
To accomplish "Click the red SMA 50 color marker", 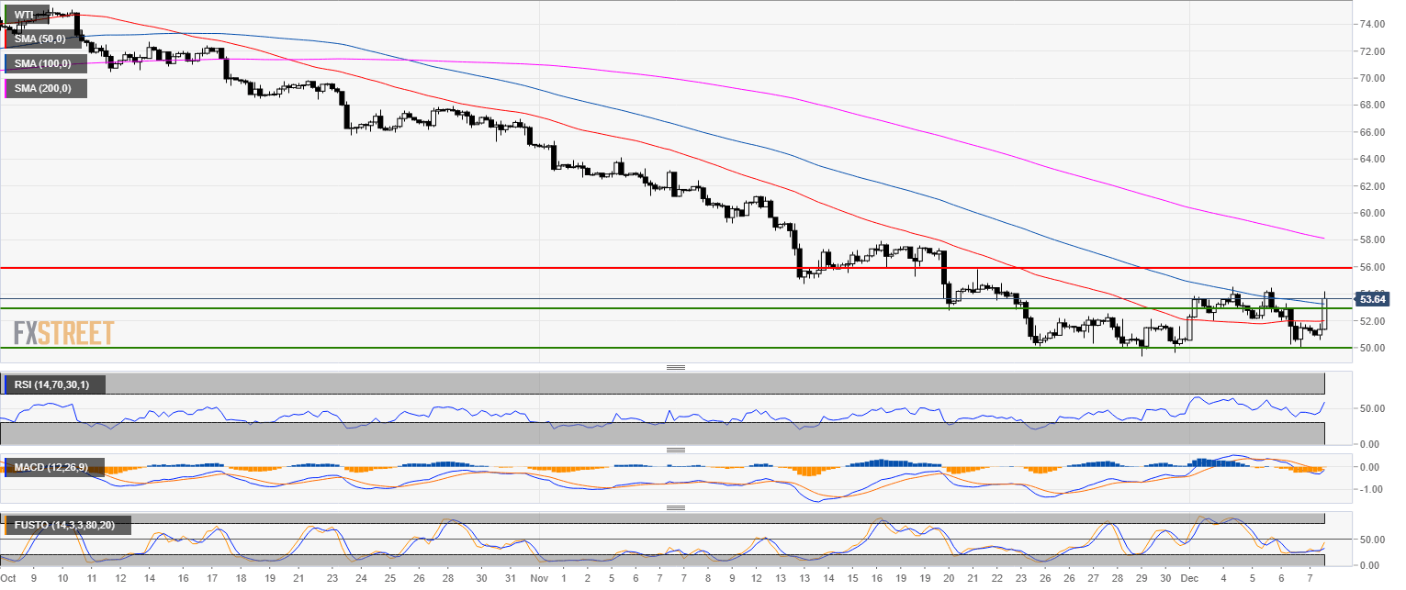I will pos(7,39).
